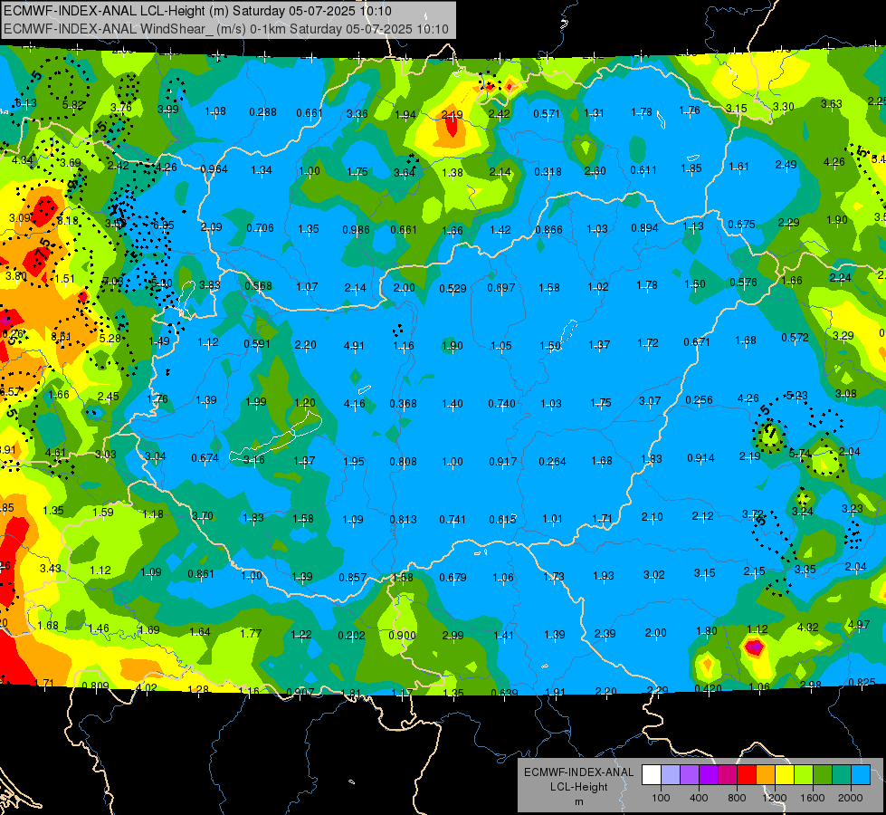Click the wind shear value 4.91

pyautogui.click(x=354, y=346)
